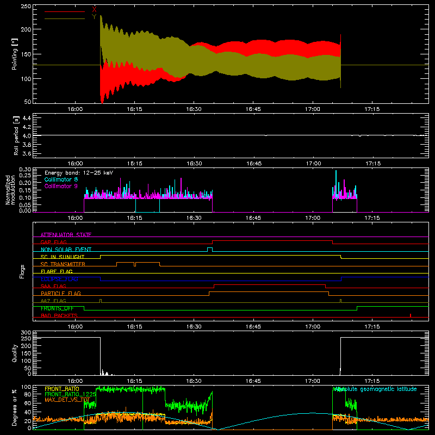Click the "Flags" vertical axis title

tap(22, 271)
